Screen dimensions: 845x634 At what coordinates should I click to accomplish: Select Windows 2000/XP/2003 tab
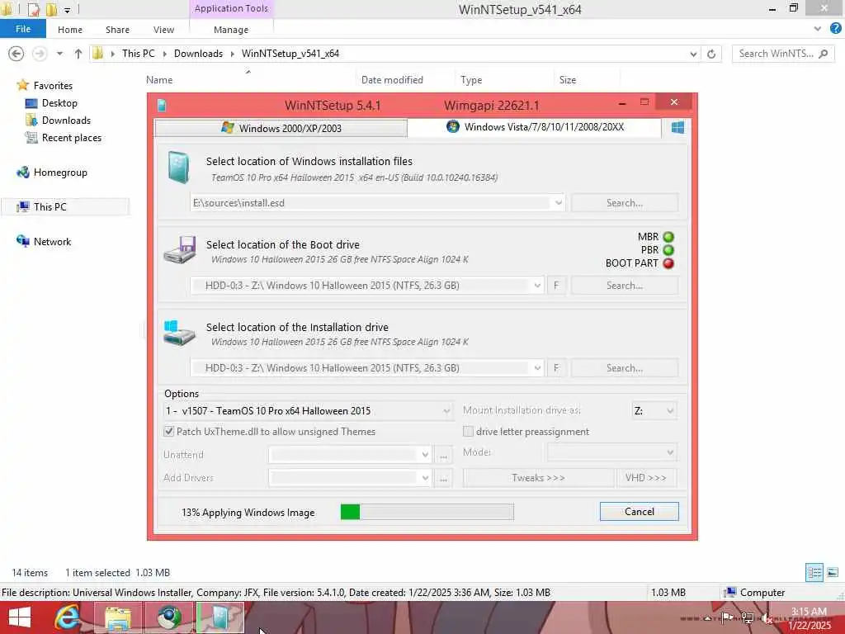pos(281,128)
